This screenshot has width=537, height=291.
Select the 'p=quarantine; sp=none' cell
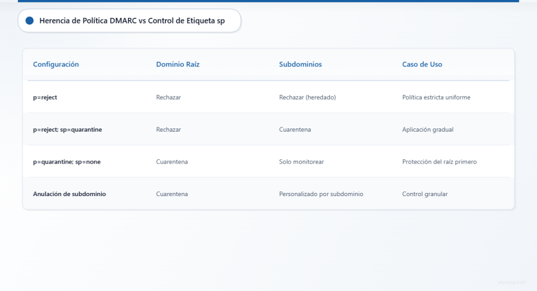67,161
